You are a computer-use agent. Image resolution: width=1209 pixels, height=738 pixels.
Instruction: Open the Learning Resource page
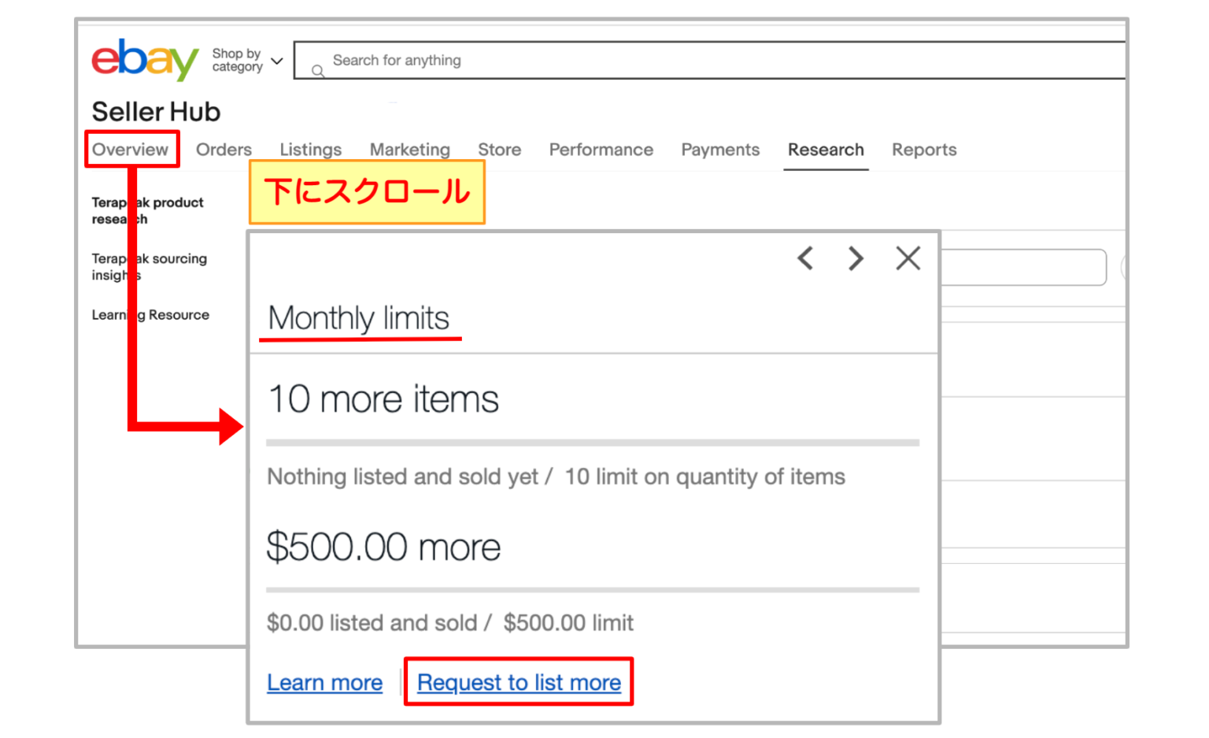pos(150,315)
